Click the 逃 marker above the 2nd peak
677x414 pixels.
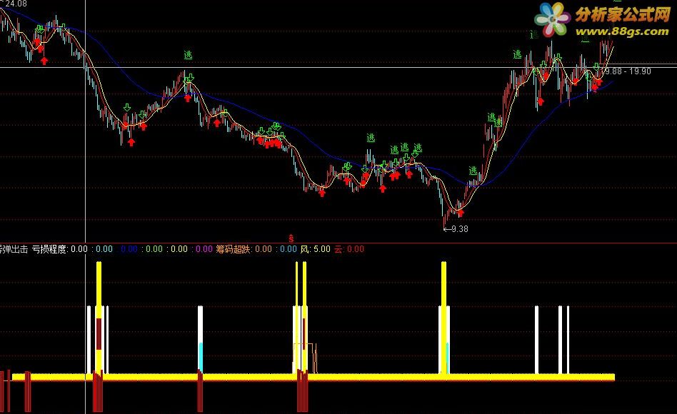[x=188, y=55]
